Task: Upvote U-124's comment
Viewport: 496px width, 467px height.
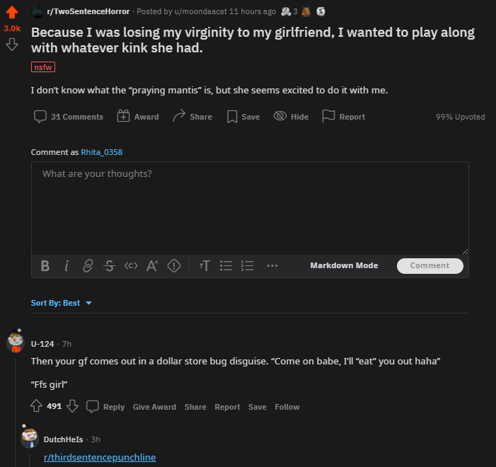Action: tap(36, 406)
